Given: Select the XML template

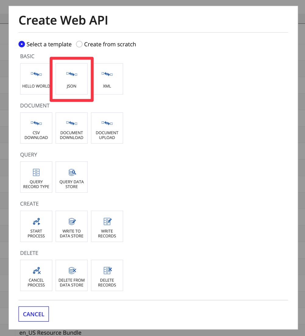Looking at the screenshot, I should [107, 79].
